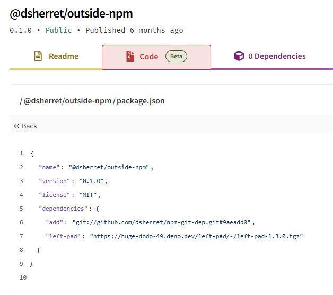Click the "0.1.0" value on line 3
Screen dimensions: 333x295
(92, 181)
